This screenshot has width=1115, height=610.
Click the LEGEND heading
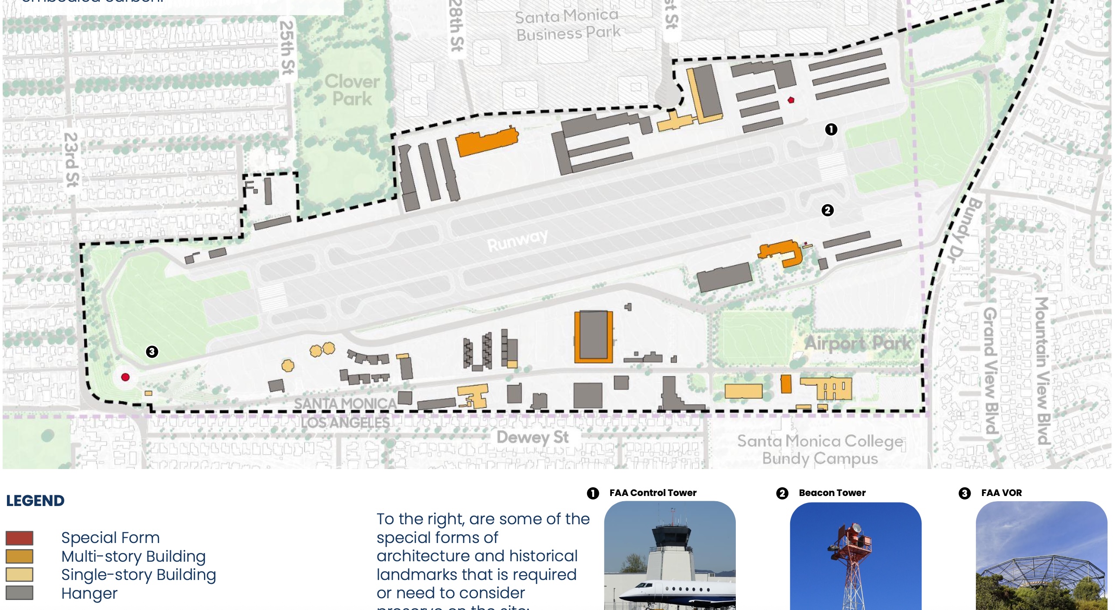(35, 501)
